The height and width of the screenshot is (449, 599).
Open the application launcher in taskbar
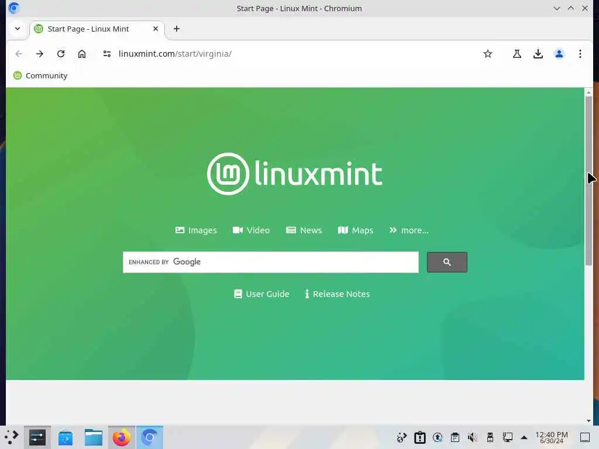[x=12, y=437]
